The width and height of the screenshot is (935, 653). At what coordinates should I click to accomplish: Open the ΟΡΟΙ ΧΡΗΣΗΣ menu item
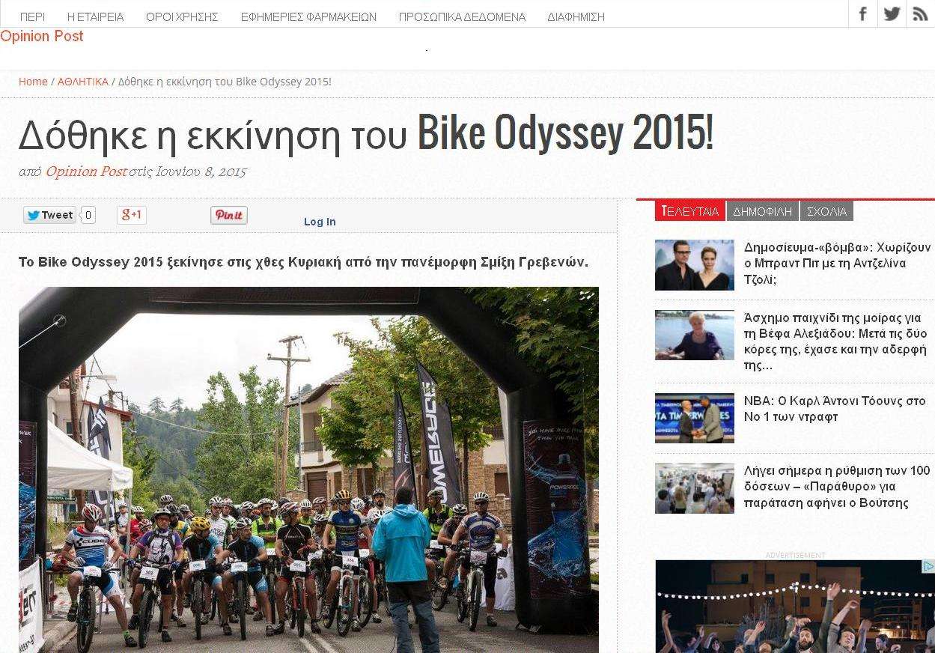pyautogui.click(x=182, y=16)
